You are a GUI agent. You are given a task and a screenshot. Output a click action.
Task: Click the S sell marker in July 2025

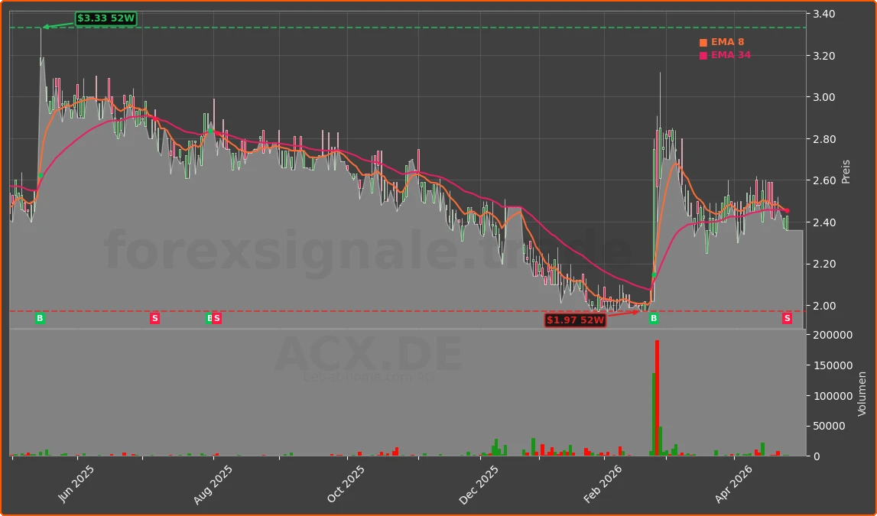[x=154, y=318]
